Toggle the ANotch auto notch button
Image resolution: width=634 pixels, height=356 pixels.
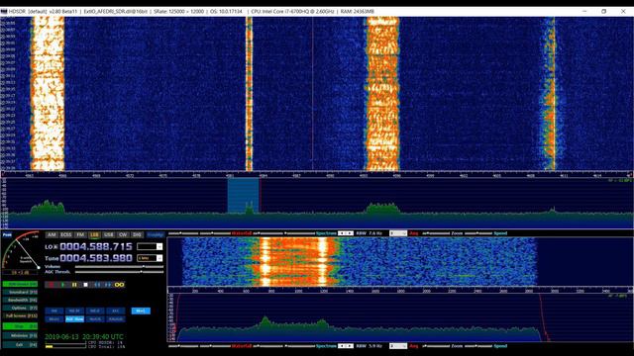tap(115, 318)
